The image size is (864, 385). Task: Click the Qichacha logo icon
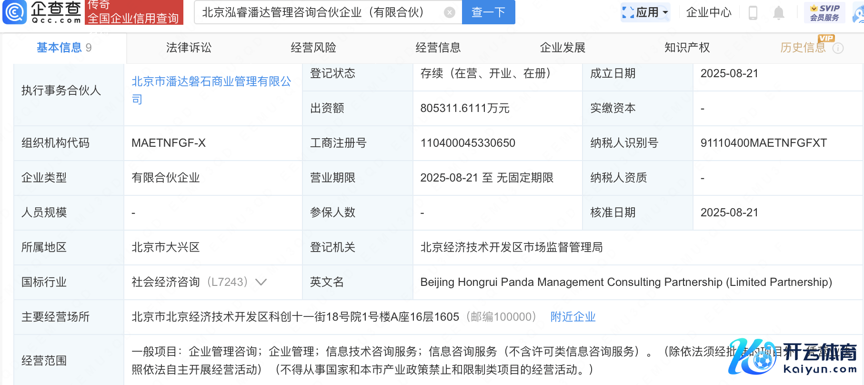(x=15, y=12)
